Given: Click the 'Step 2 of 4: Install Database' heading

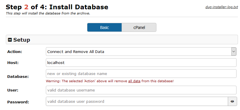Looking at the screenshot, I should 57,7.
